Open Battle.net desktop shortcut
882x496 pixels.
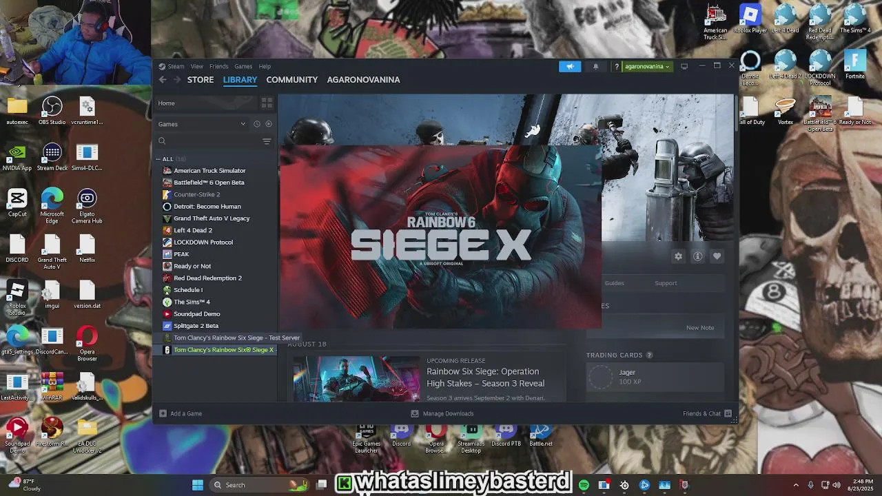tap(541, 435)
